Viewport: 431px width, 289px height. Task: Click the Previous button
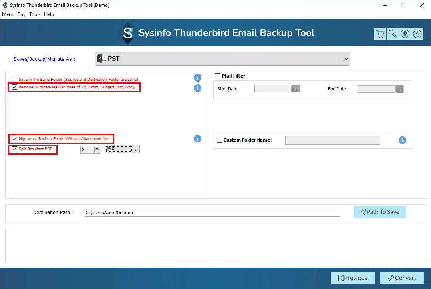click(352, 278)
